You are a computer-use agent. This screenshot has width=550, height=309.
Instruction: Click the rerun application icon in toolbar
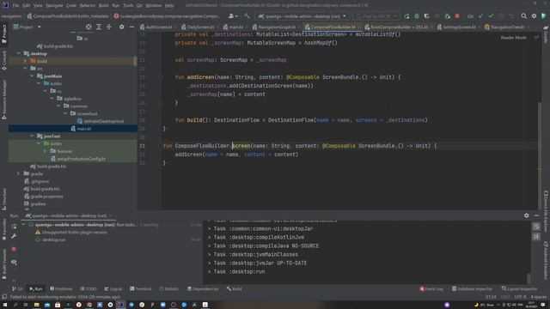tap(406, 16)
